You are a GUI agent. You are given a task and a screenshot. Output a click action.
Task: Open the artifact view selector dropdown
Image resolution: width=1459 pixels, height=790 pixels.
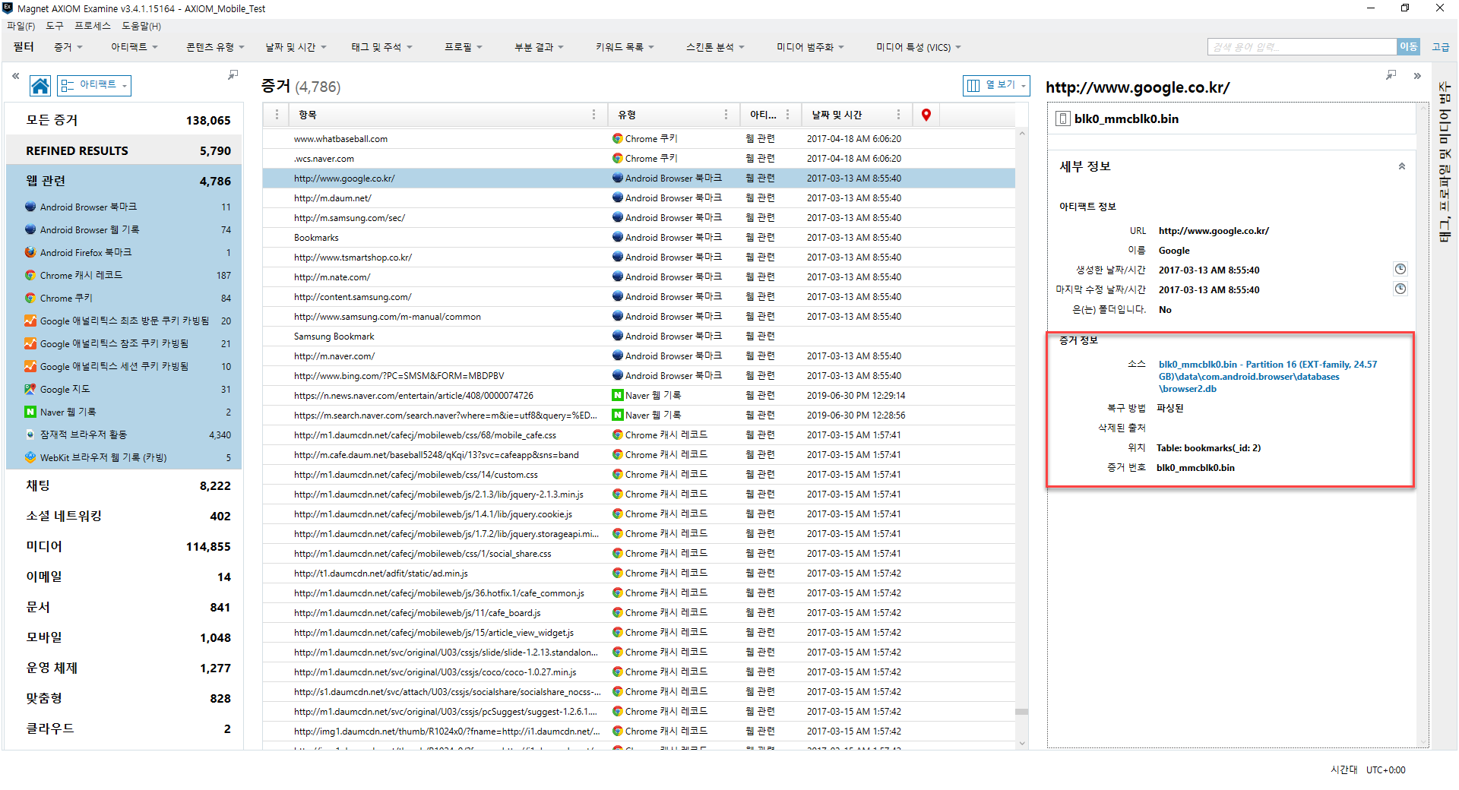[x=94, y=85]
